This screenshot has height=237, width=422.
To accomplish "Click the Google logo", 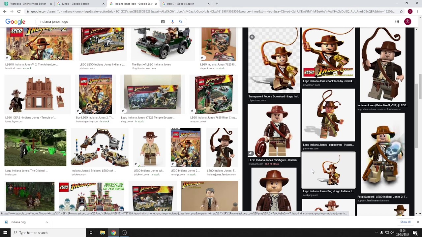I will click(15, 22).
